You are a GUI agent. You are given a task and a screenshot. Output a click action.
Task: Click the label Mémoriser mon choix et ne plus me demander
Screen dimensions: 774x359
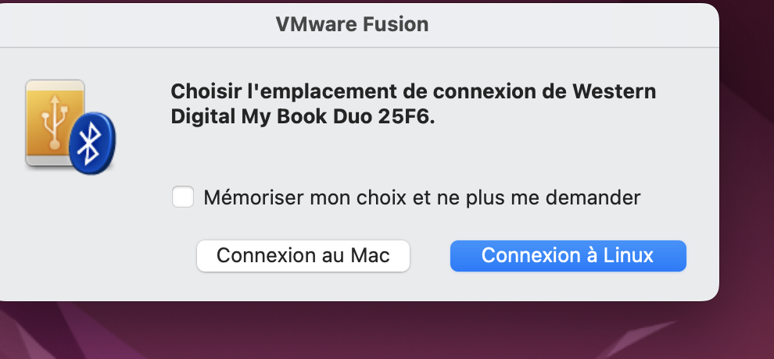pos(422,197)
